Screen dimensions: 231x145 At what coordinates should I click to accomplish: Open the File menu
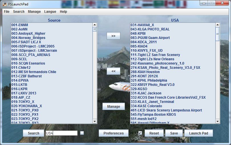(7, 12)
